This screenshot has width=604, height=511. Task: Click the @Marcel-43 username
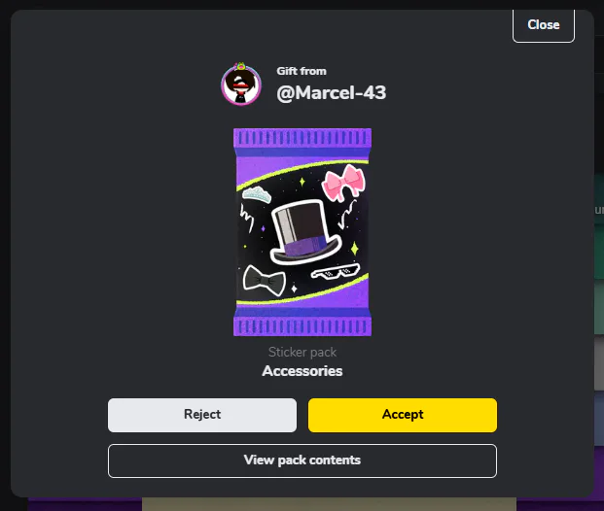(x=332, y=92)
